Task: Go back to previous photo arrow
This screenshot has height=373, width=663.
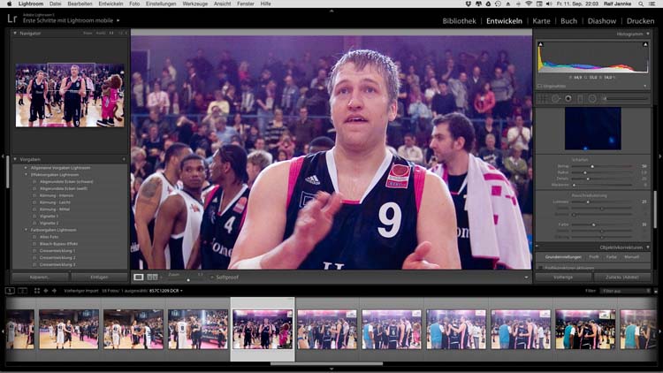Action: 46,291
